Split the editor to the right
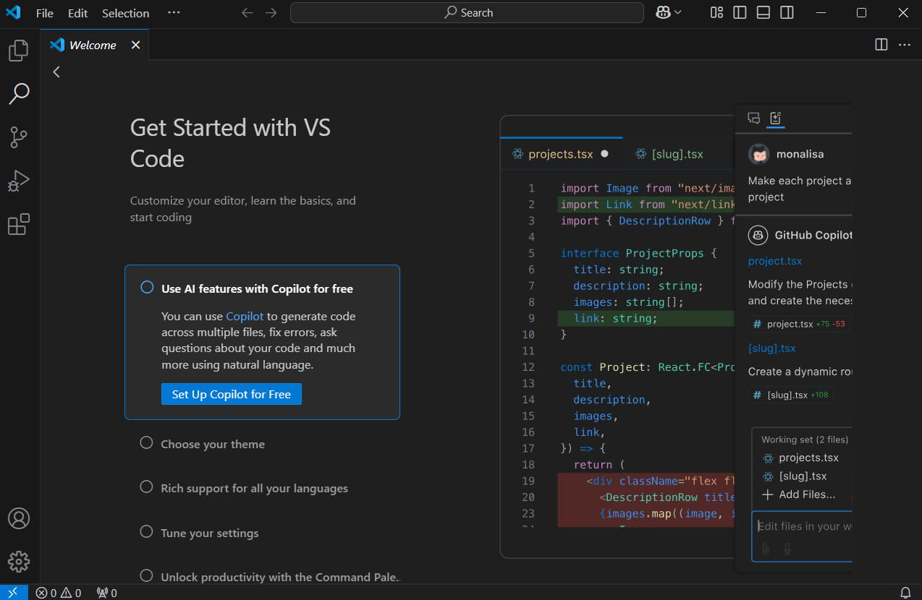Image resolution: width=922 pixels, height=600 pixels. click(x=881, y=45)
